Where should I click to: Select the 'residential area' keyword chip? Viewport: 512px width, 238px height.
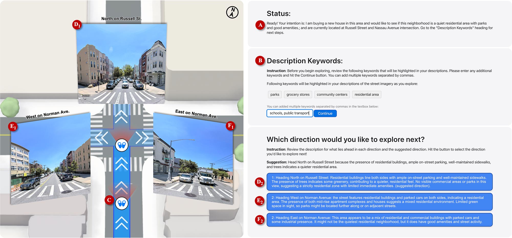(x=367, y=94)
